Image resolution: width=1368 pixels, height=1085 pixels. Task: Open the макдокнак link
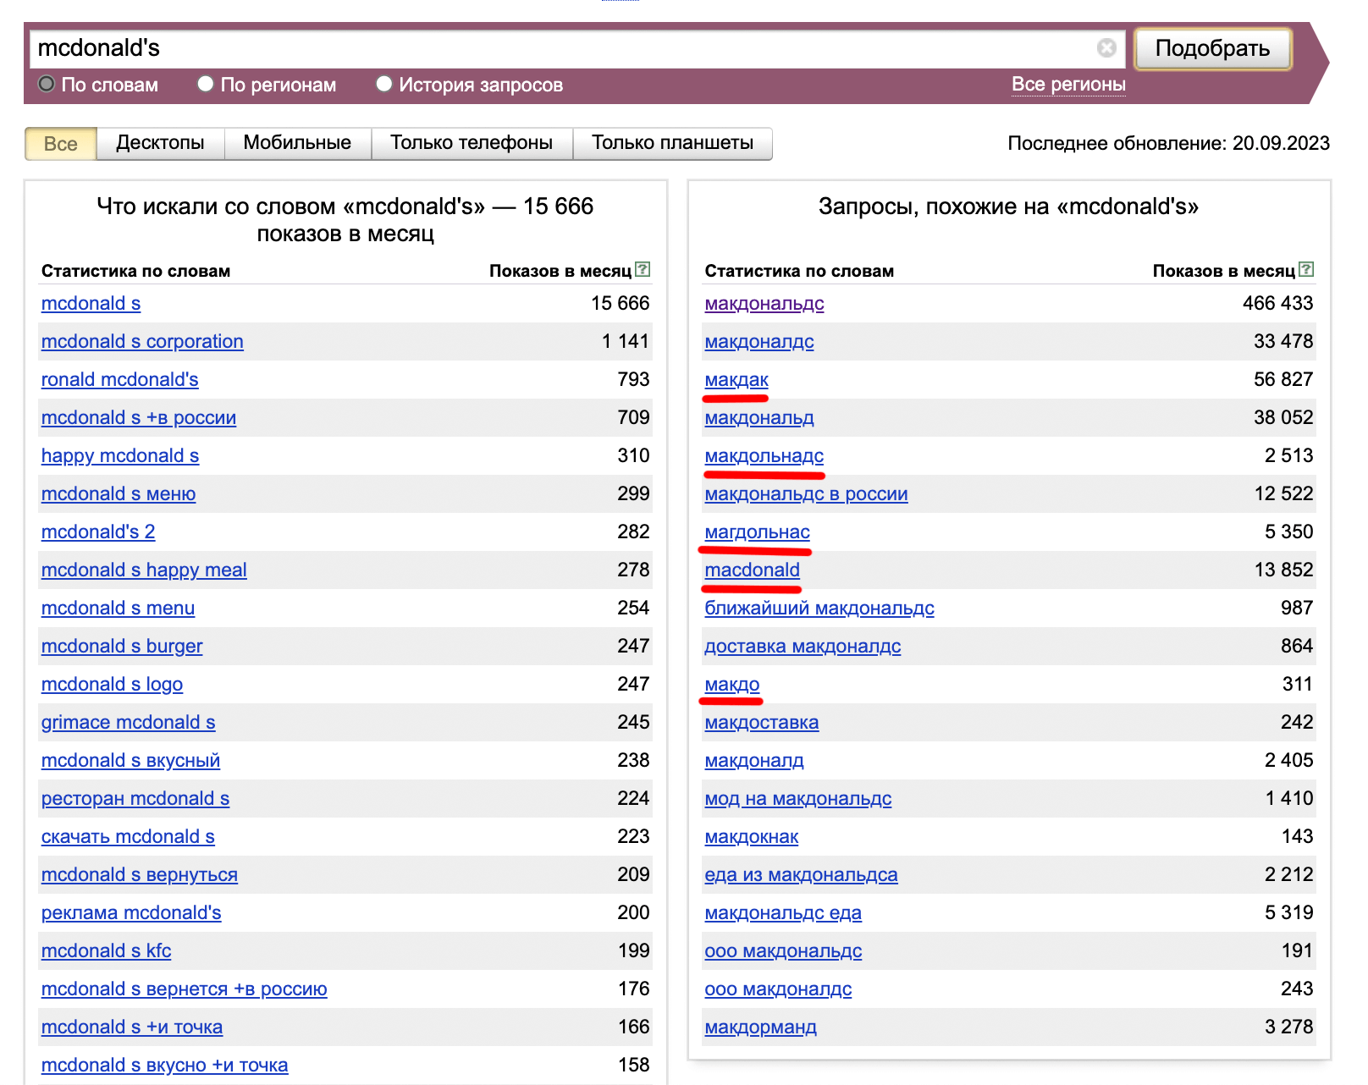(752, 836)
